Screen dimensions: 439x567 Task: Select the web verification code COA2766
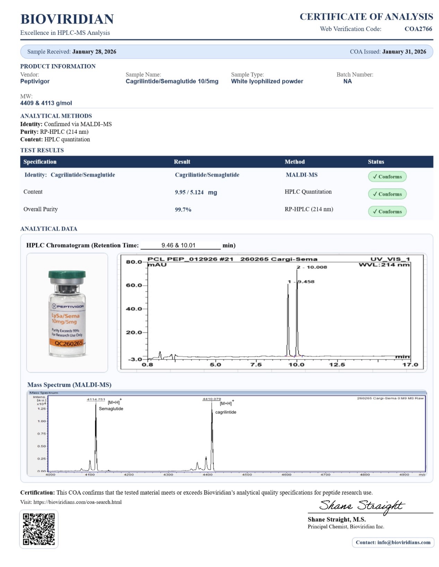pos(418,29)
